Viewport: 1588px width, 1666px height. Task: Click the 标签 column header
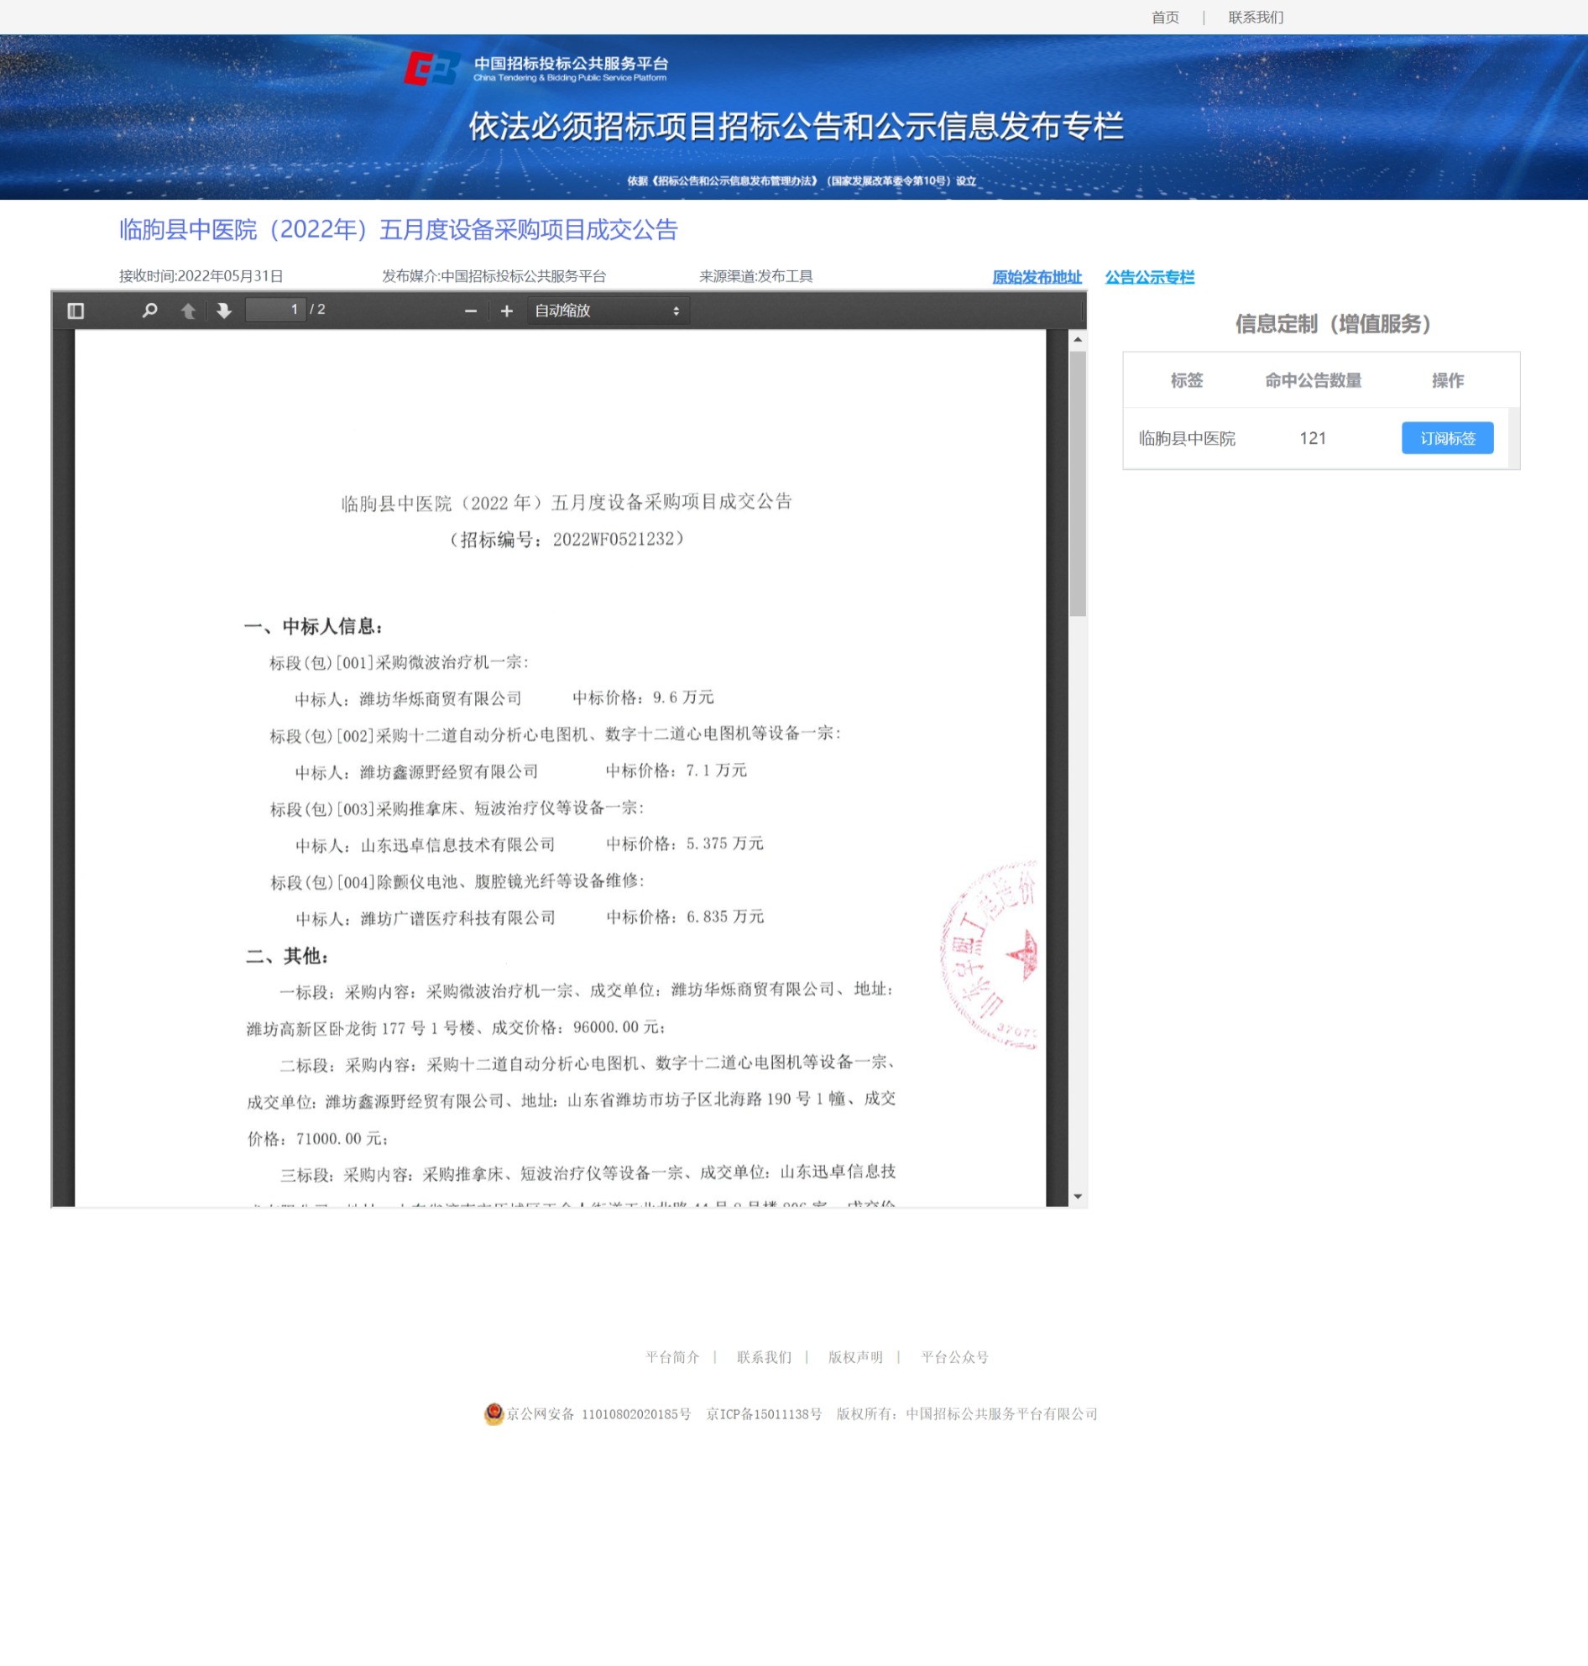coord(1186,380)
